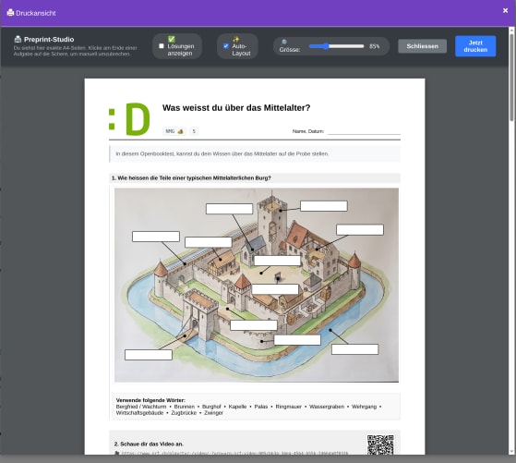The height and width of the screenshot is (463, 516).
Task: Click the 'Verwende folgende Wörter:' heading
Action: point(150,400)
